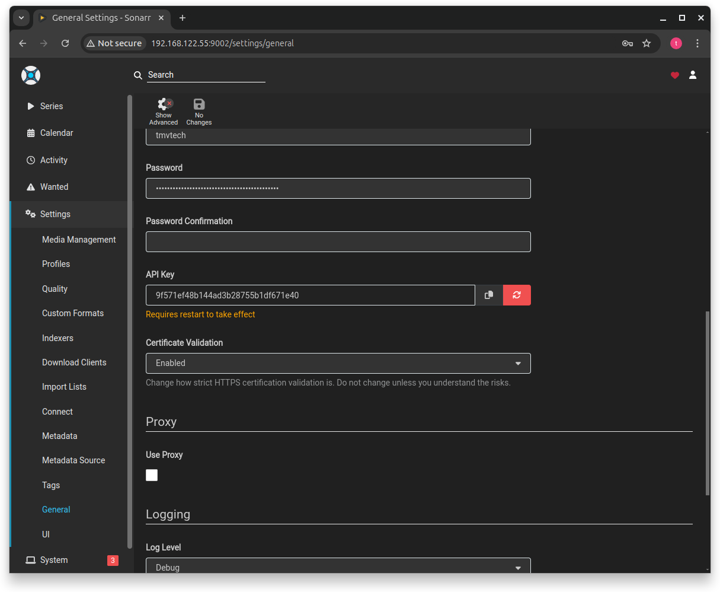Open the Log Level dropdown

pos(338,567)
